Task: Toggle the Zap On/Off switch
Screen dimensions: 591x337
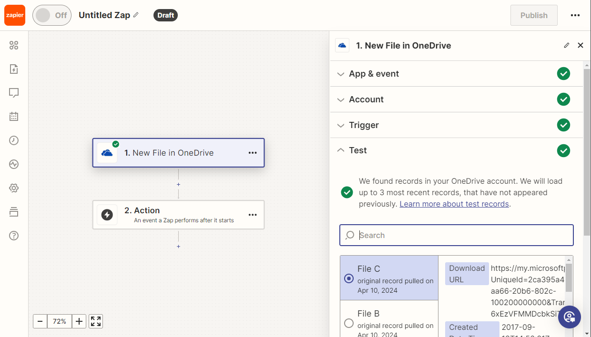Action: click(x=52, y=15)
